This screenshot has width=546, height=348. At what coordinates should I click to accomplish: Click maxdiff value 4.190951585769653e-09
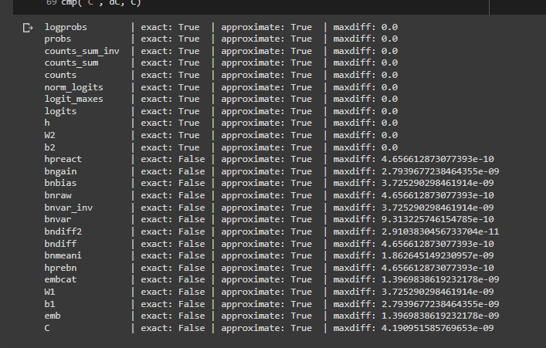(x=437, y=328)
